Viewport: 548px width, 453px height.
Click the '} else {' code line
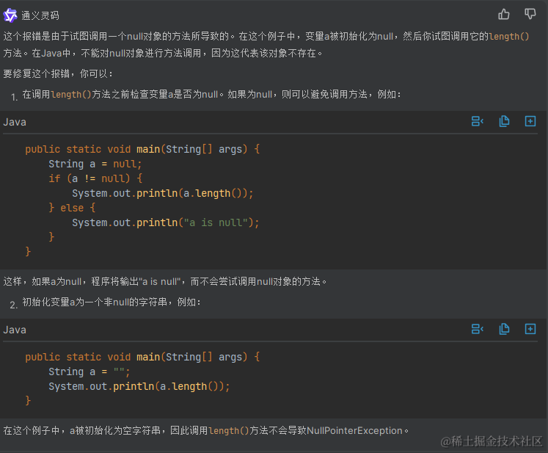(72, 208)
